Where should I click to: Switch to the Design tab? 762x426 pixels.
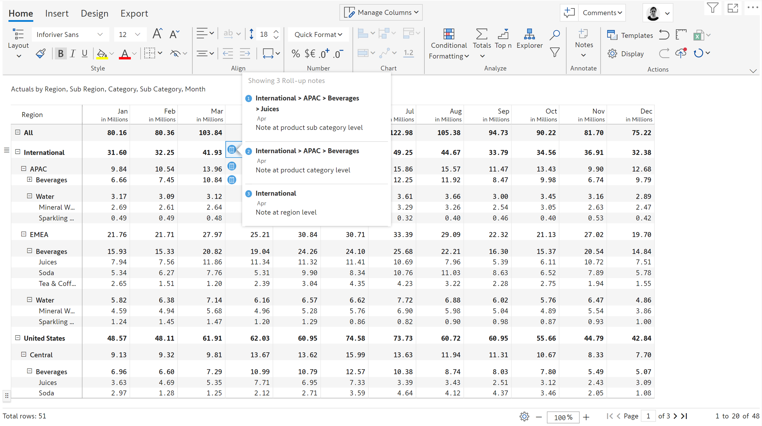click(94, 13)
